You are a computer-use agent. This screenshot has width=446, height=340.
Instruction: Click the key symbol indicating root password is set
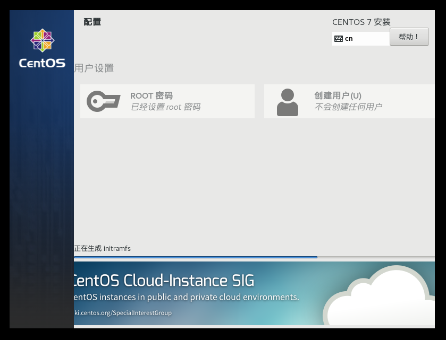pyautogui.click(x=103, y=100)
